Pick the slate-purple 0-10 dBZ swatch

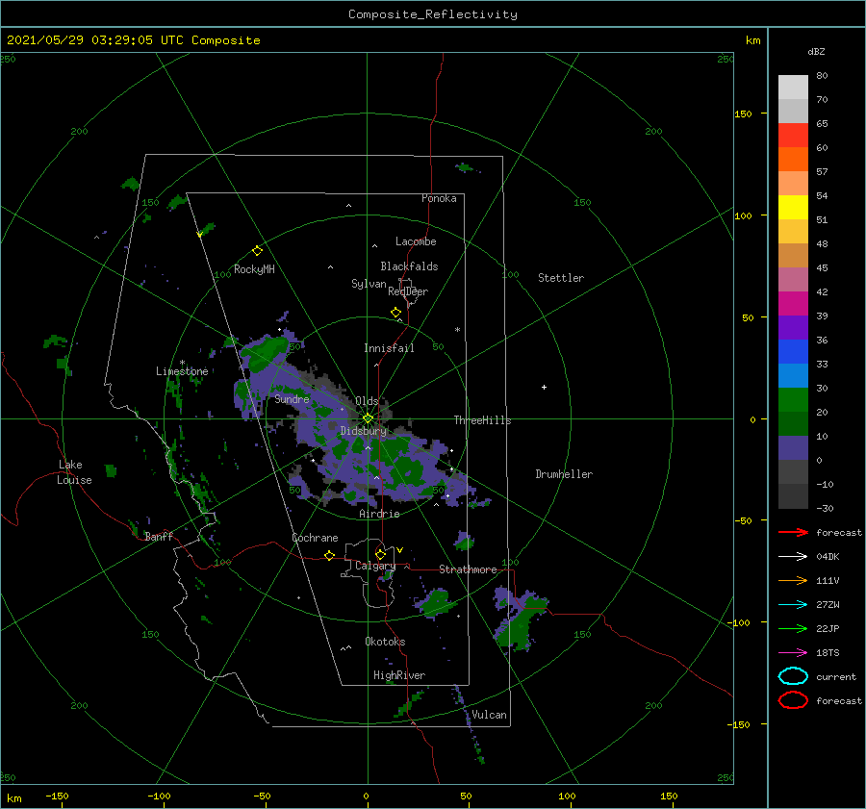click(793, 447)
